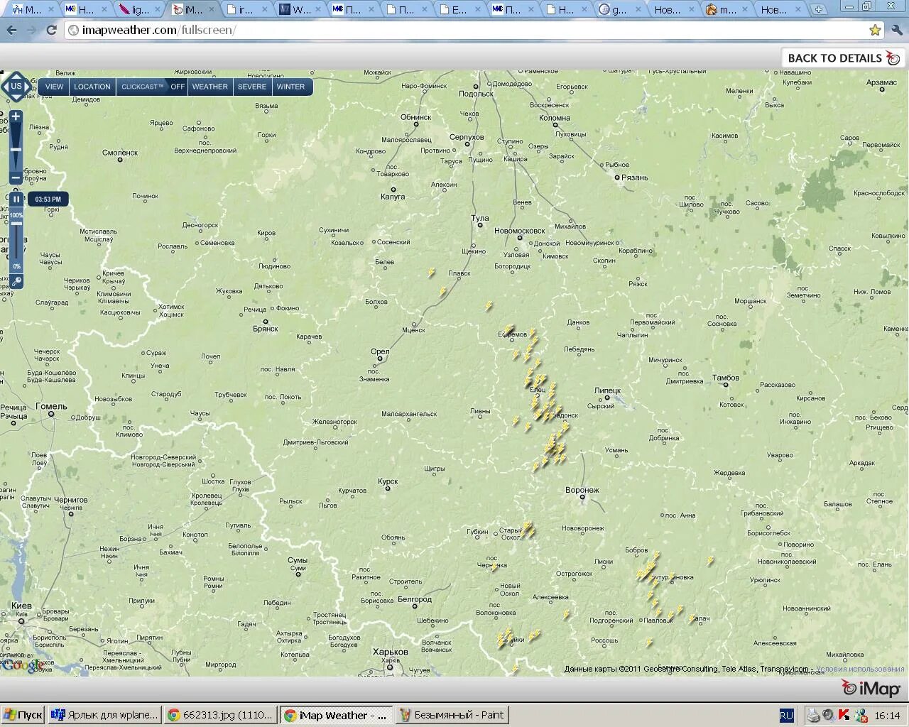This screenshot has height=727, width=909.
Task: Switch to the 'E...' browser tab
Action: point(459,9)
